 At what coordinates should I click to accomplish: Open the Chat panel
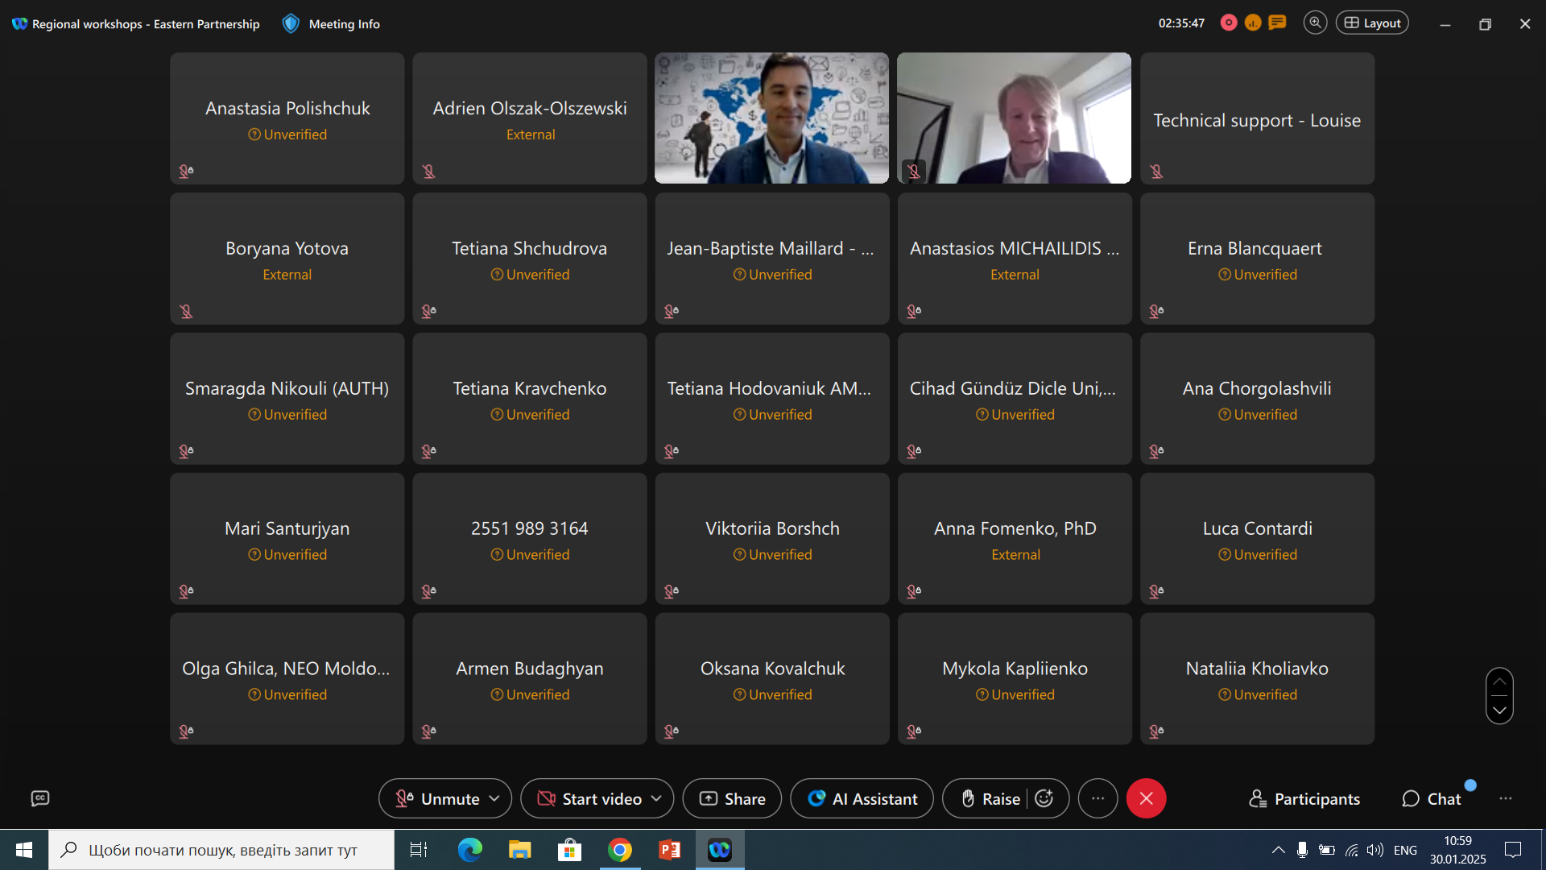(1432, 798)
